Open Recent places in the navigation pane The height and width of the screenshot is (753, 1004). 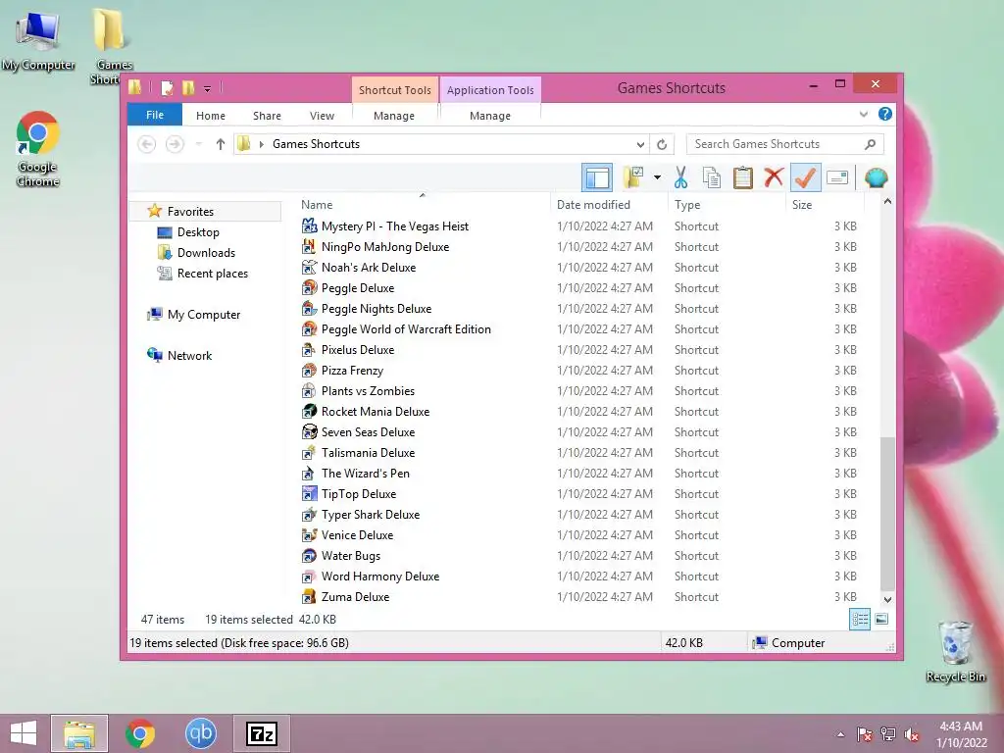point(212,273)
